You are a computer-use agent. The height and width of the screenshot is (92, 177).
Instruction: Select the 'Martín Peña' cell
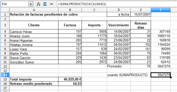coord(34,53)
